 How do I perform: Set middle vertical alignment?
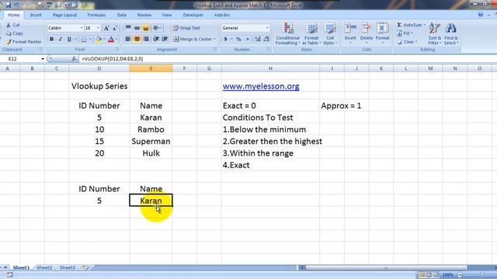tap(137, 28)
